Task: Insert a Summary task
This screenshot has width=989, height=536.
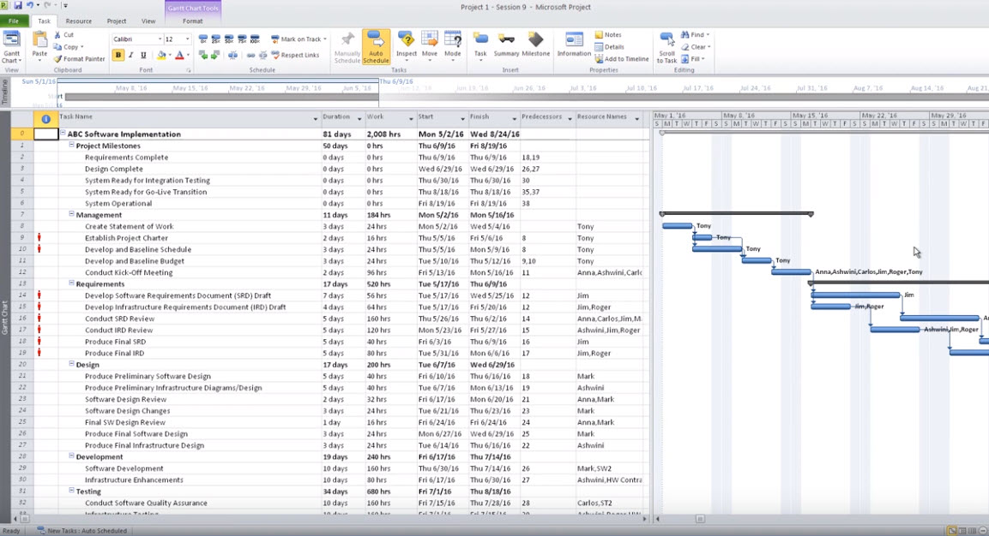Action: point(506,45)
